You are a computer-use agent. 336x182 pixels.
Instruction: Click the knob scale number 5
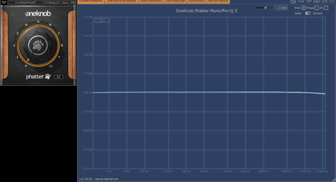click(x=38, y=22)
